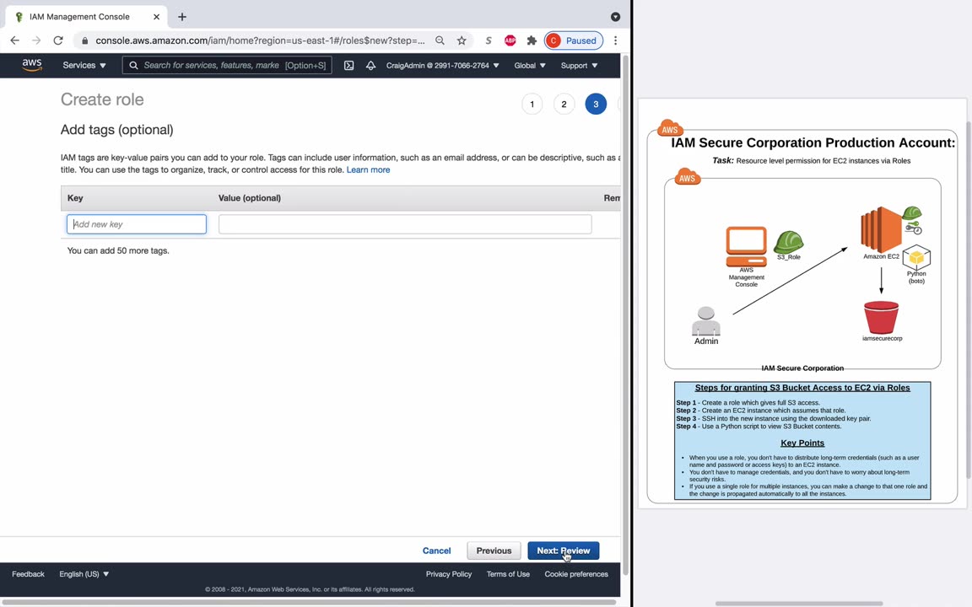Screen dimensions: 972x607
Task: Click the address bar URL
Action: click(261, 40)
